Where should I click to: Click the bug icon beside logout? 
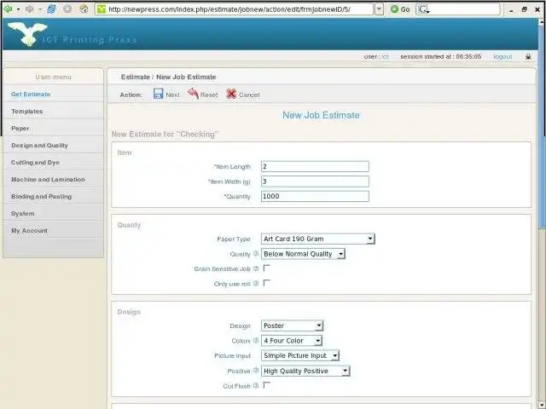click(528, 56)
